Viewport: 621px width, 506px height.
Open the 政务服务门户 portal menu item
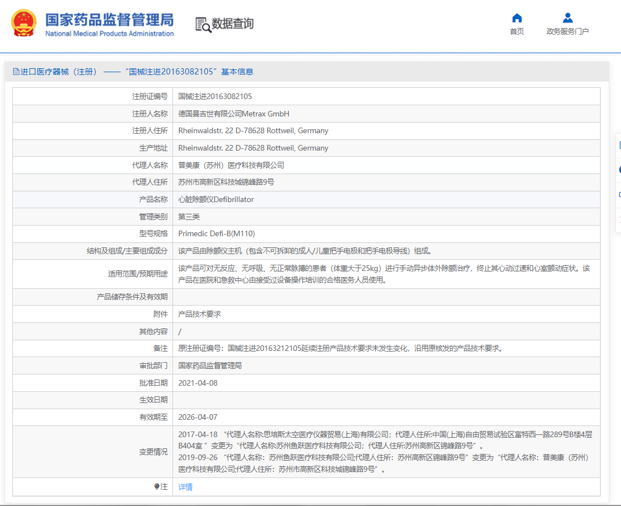tap(567, 32)
